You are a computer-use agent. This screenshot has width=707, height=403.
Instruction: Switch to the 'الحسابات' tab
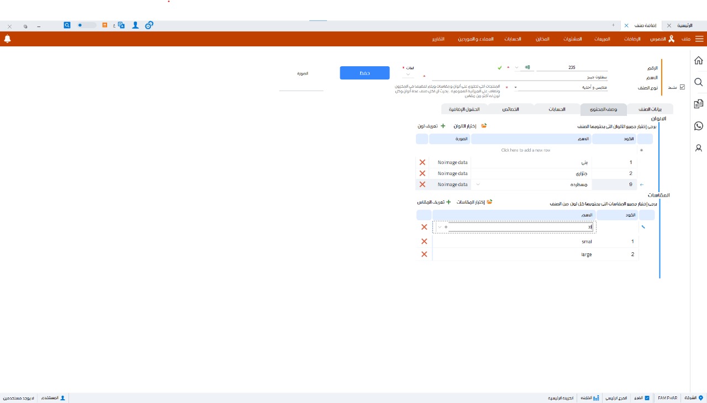click(x=557, y=109)
